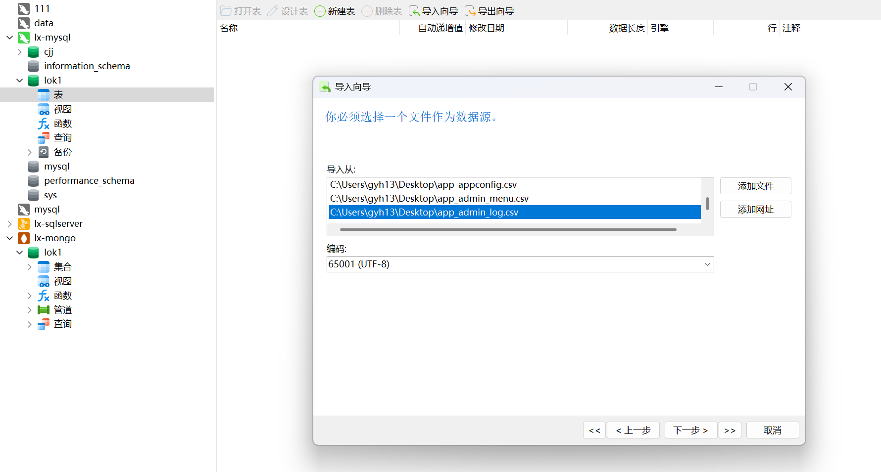Click the 函数 icon under MySQL lok1
Viewport: 881px width, 472px height.
(x=44, y=124)
